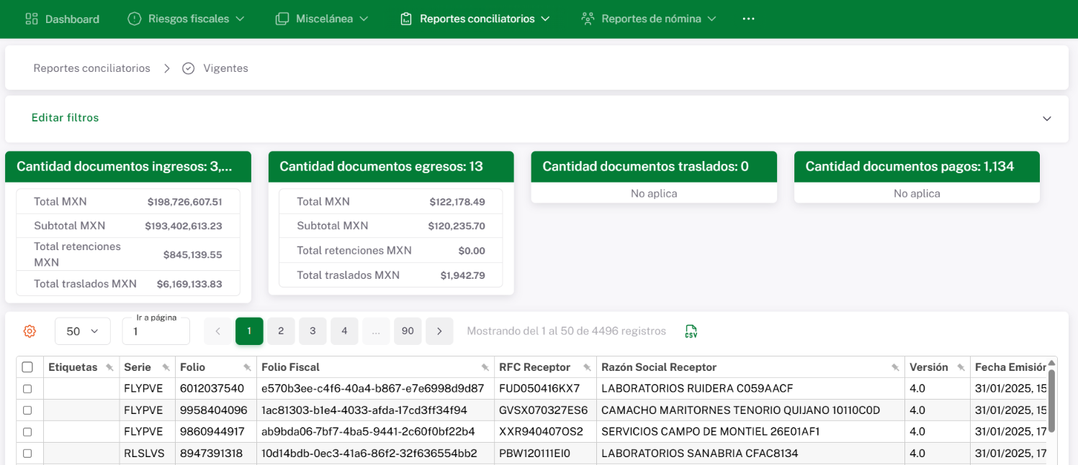Click the pin icon in Etiquetas column
This screenshot has width=1078, height=465.
point(109,367)
